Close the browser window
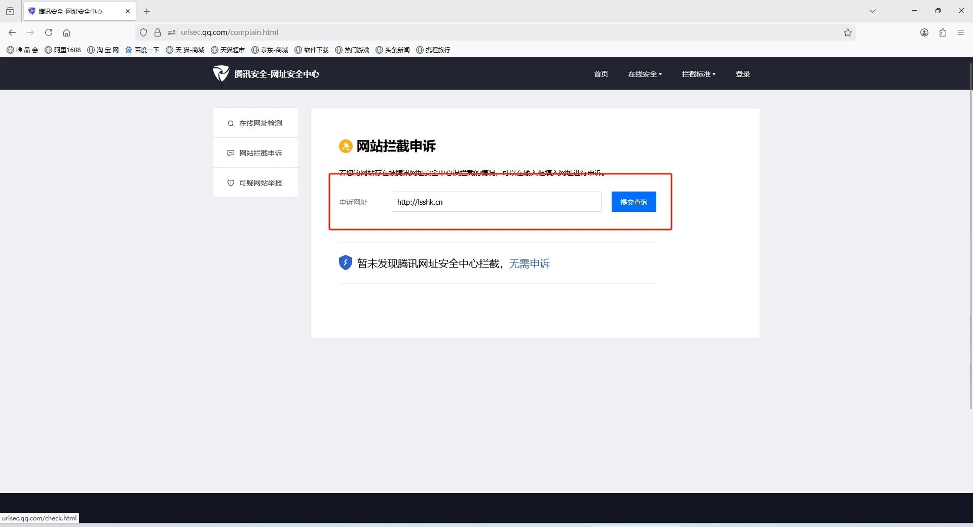The width and height of the screenshot is (973, 527). click(x=961, y=11)
